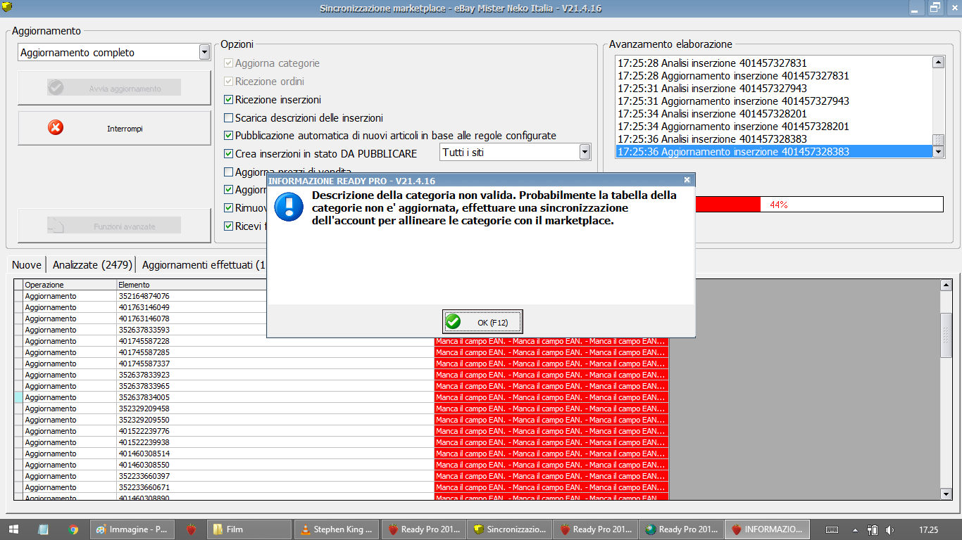The image size is (962, 540).
Task: Open the taskbar clock showing 17.25
Action: pyautogui.click(x=928, y=529)
